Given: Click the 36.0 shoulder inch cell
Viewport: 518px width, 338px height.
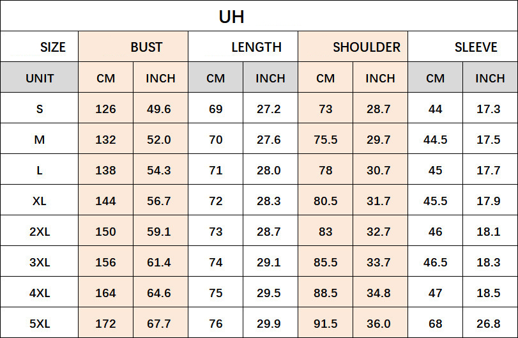Looking at the screenshot, I should click(x=379, y=324).
